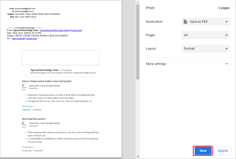Viewport: 236px width, 159px height.
Task: Click the 'Posted Sun' text
Action: (33, 88)
